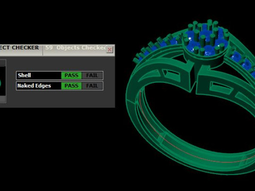255x191 pixels.
Task: Click PASS in the Naked Edges row
Action: point(71,86)
